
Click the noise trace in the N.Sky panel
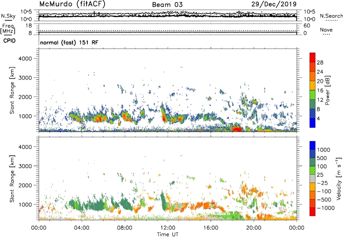(168, 15)
